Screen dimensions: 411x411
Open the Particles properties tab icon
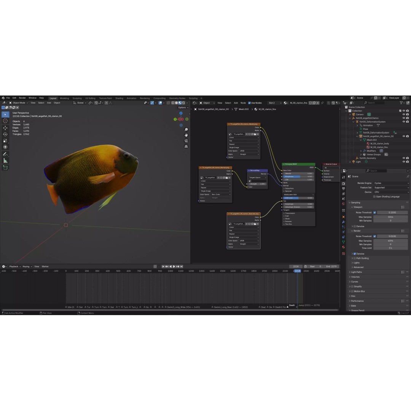(x=343, y=227)
